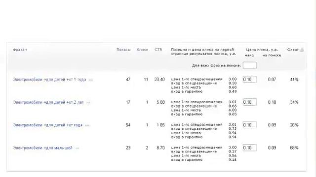
Task: Click search price value 0.07
Action: point(272,80)
